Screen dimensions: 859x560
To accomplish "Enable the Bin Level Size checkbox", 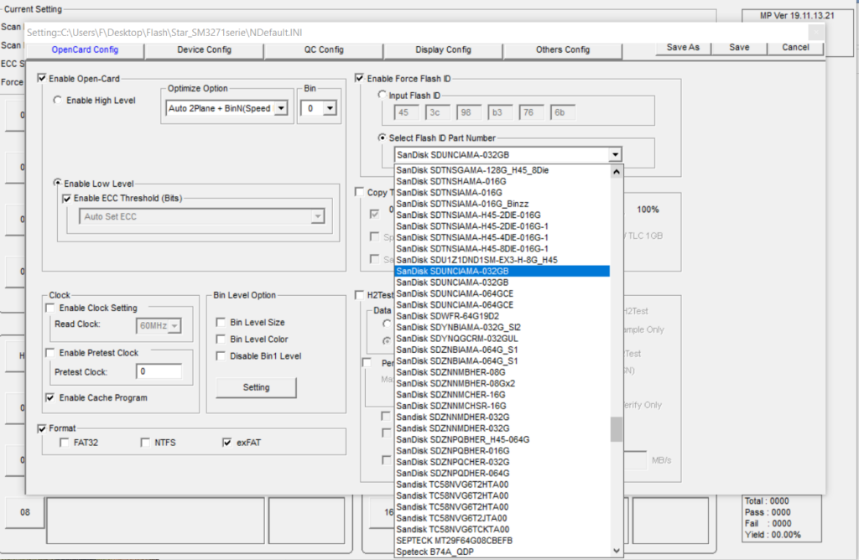I will click(221, 323).
